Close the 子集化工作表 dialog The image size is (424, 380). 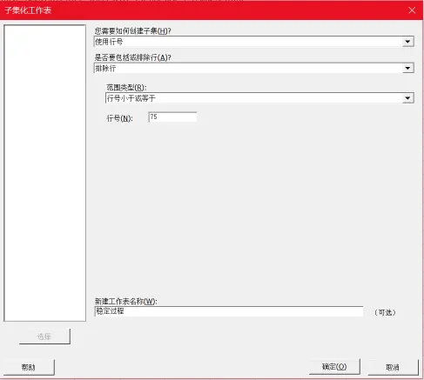tap(412, 10)
